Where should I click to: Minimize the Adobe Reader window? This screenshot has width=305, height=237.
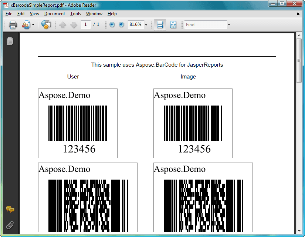(x=273, y=4)
